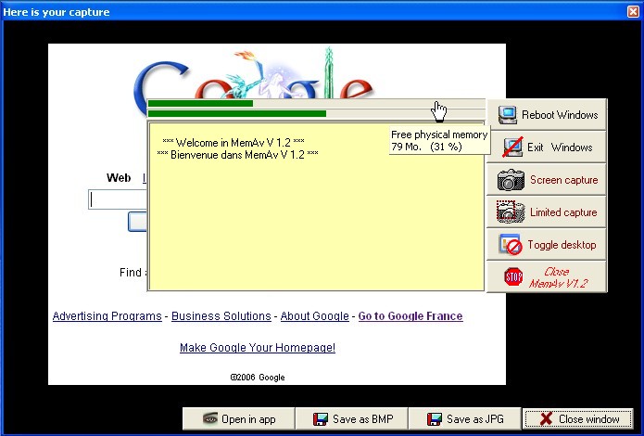
Task: Click the Toggle desktop prohibition icon
Action: tap(511, 245)
